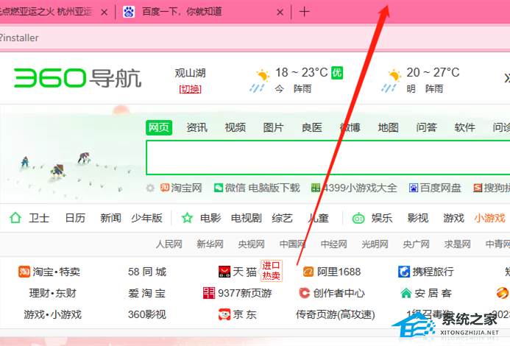
Task: Select the 图片 search tab
Action: pos(274,127)
